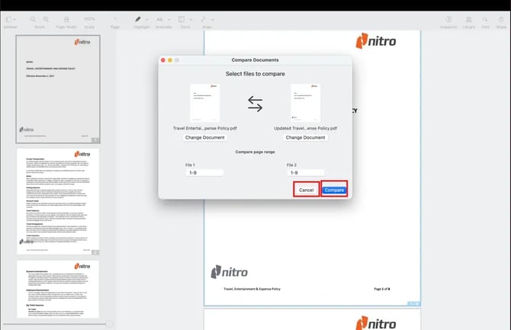Screen dimensions: 511x330
Task: Select the Page number field
Action: point(115,20)
